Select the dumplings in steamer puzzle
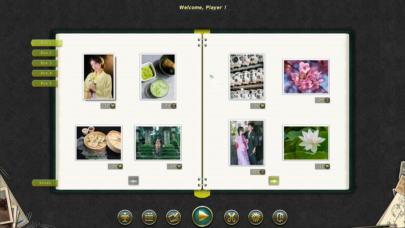405x228 pixels. point(98,143)
